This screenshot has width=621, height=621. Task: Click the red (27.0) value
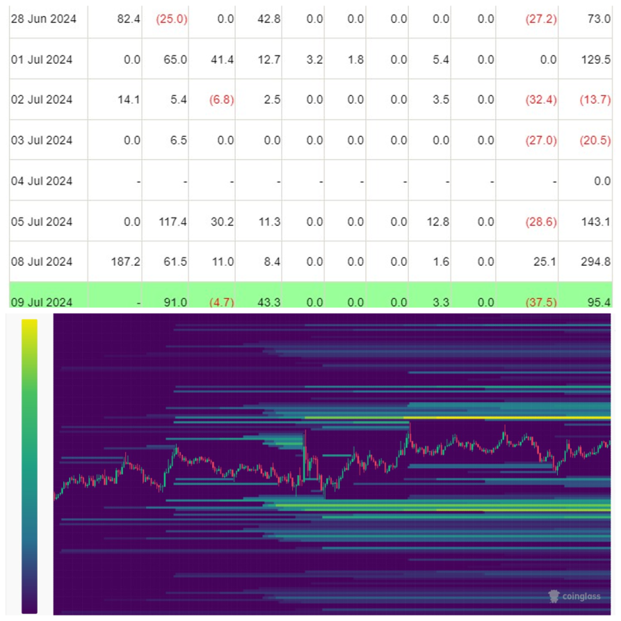pyautogui.click(x=541, y=140)
